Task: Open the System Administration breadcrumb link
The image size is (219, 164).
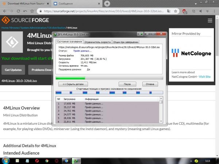Action: [x=33, y=28]
